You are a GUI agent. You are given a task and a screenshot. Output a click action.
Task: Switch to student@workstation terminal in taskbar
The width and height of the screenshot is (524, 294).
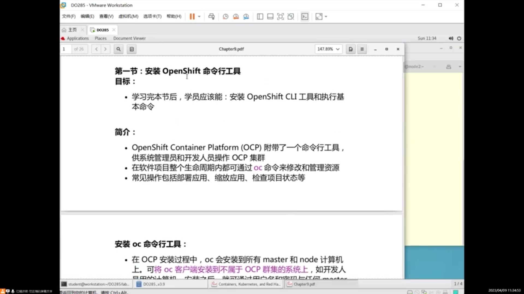[96, 284]
